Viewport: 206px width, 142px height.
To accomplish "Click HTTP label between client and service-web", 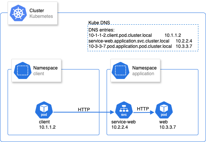I will [x=84, y=109].
